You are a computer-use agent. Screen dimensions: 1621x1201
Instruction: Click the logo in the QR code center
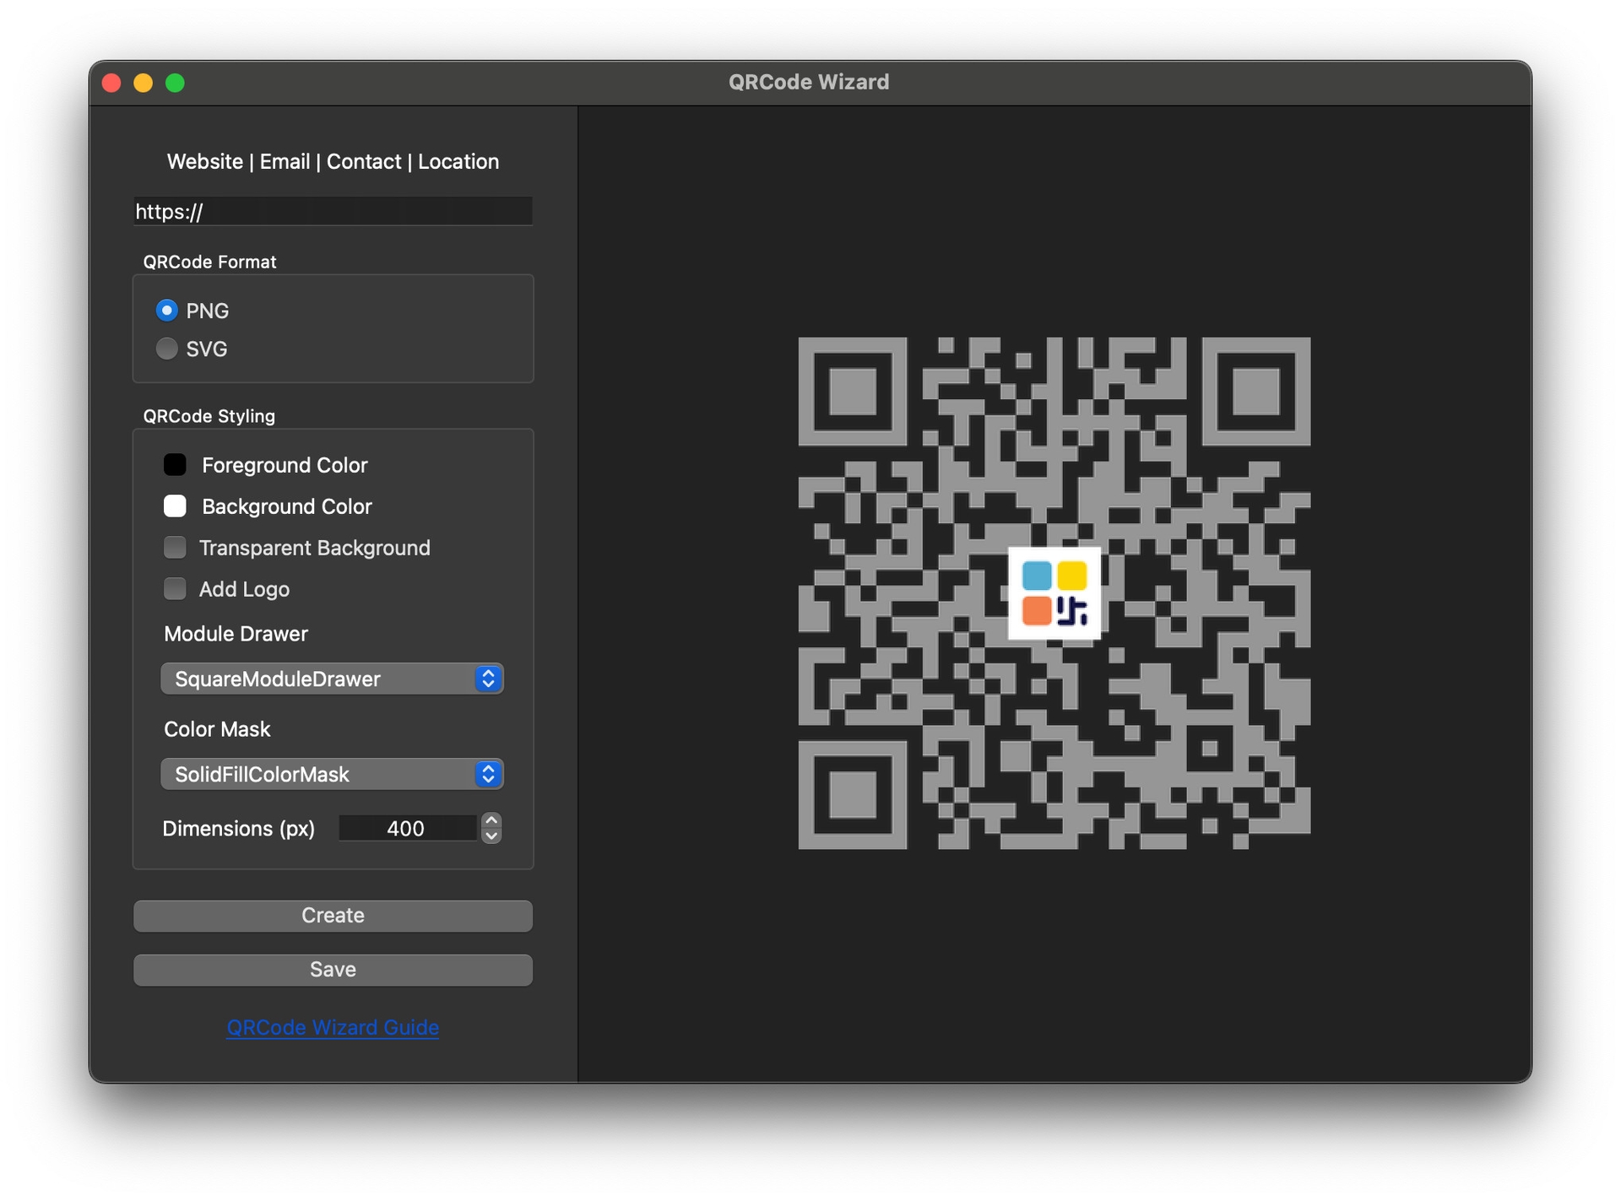point(1054,593)
